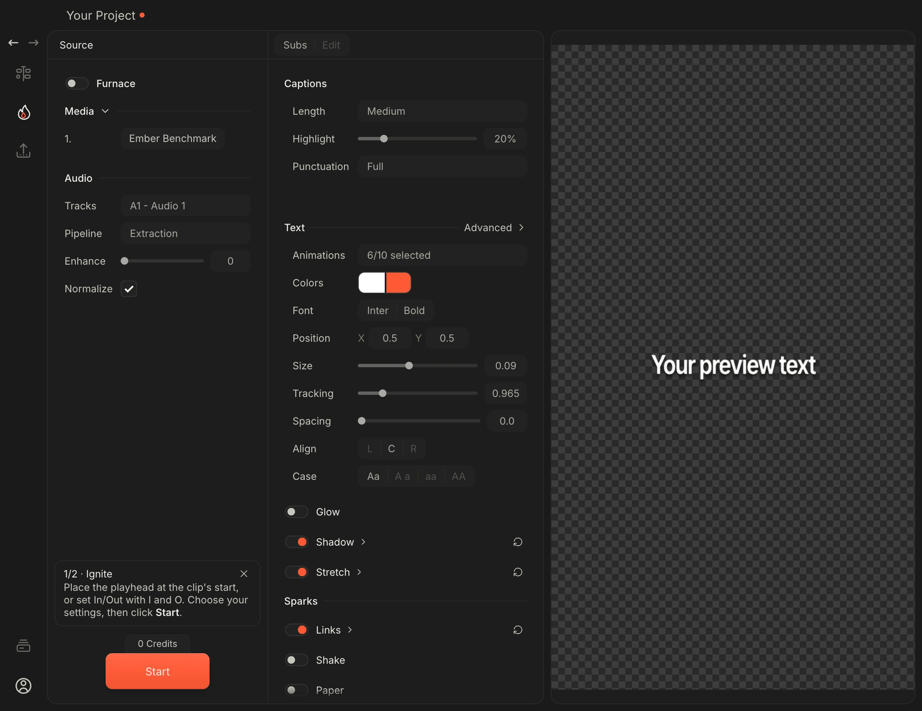Image resolution: width=922 pixels, height=711 pixels.
Task: Switch to the Edit tab
Action: pyautogui.click(x=331, y=45)
